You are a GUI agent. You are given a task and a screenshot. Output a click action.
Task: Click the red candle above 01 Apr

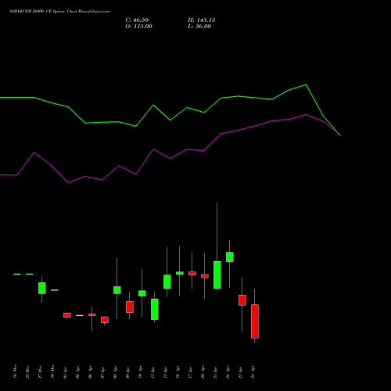[x=67, y=315]
